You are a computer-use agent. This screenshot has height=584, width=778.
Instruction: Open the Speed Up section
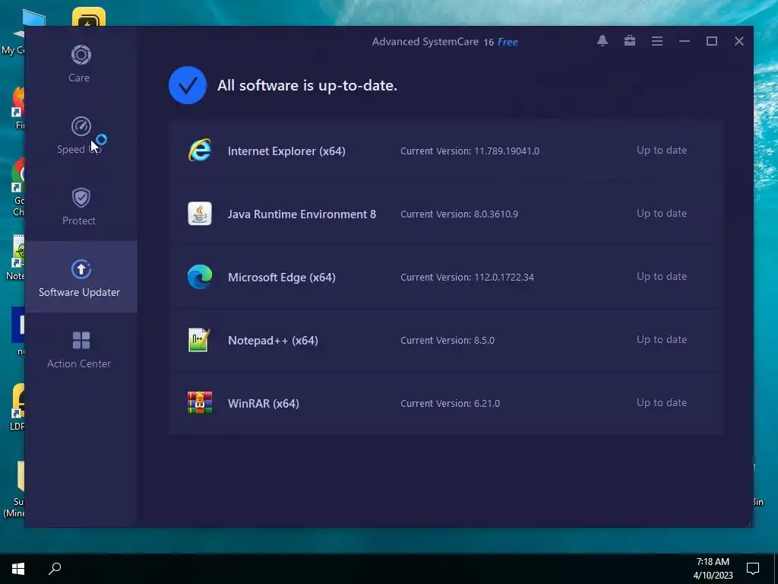click(81, 135)
